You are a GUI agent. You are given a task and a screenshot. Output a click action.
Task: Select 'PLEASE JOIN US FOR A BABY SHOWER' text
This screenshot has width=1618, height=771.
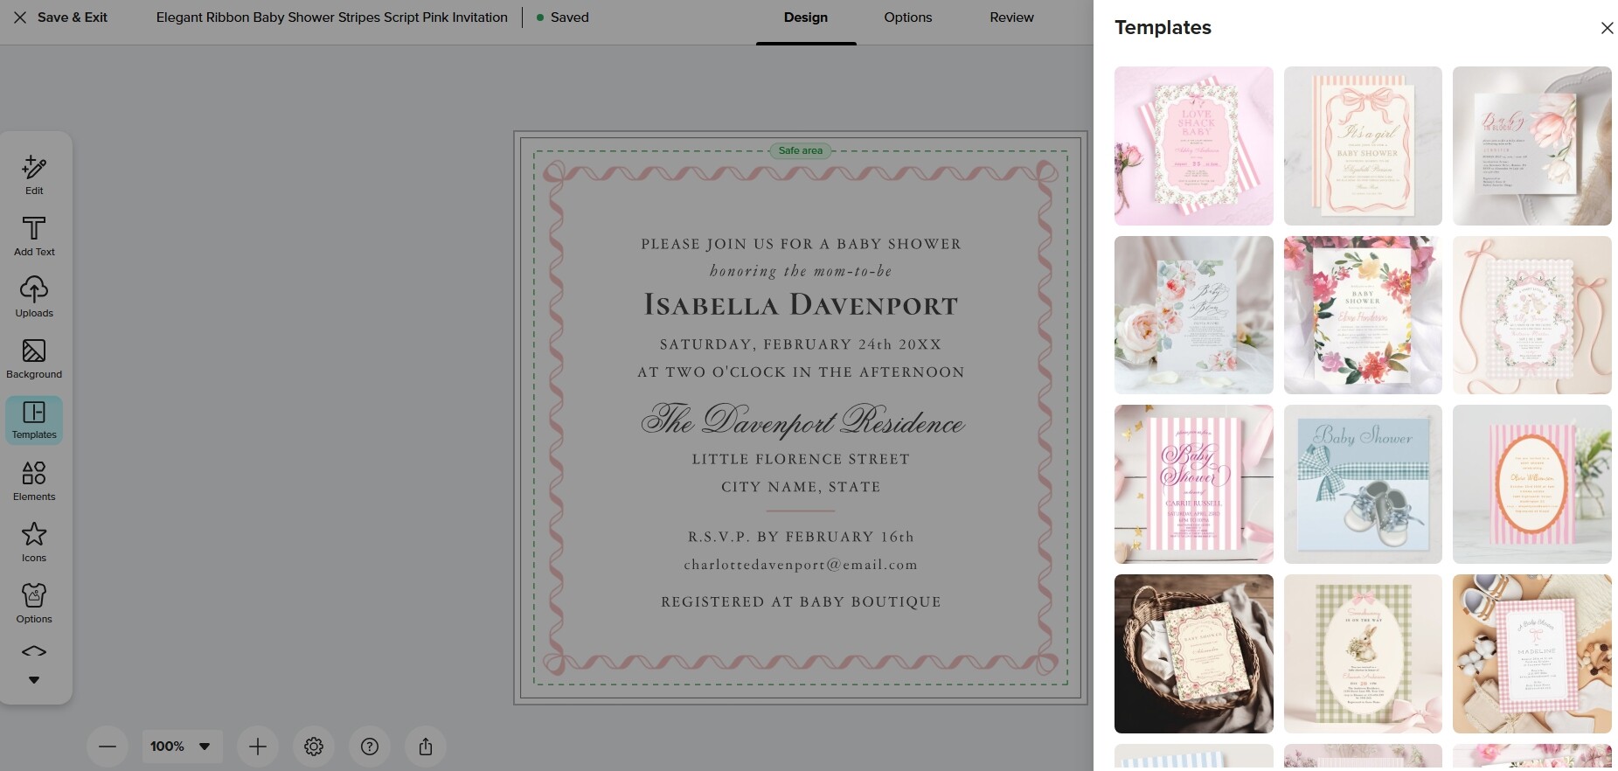(801, 244)
